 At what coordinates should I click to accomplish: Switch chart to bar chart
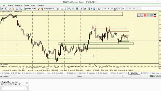coord(58,9)
